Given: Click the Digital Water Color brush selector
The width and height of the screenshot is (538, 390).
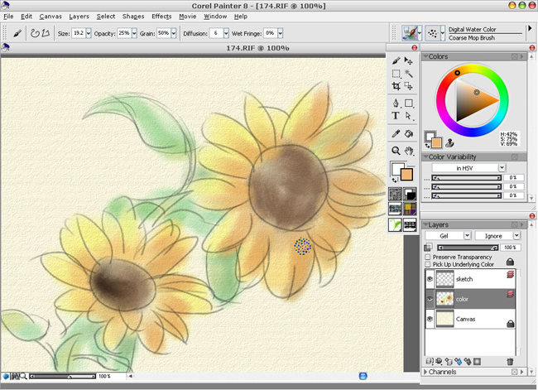Looking at the screenshot, I should tap(411, 33).
